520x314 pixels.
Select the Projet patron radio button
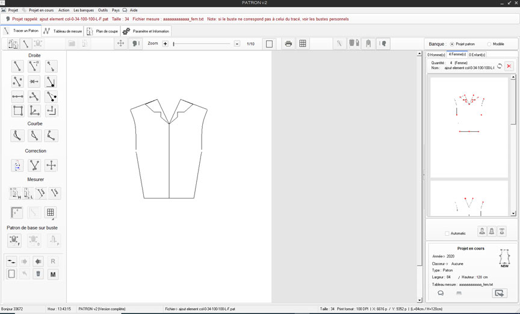coord(452,45)
